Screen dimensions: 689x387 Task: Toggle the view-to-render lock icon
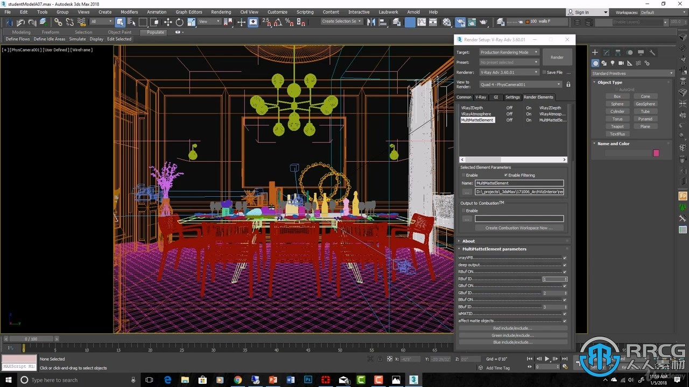(568, 84)
